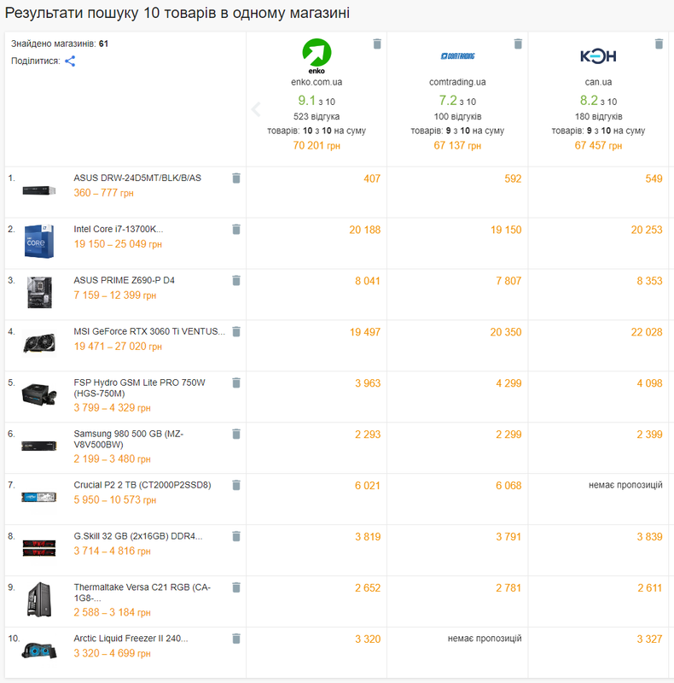Delete Arctic Liquid Freezer II trash icon
Screen dimensions: 674x683
236,639
